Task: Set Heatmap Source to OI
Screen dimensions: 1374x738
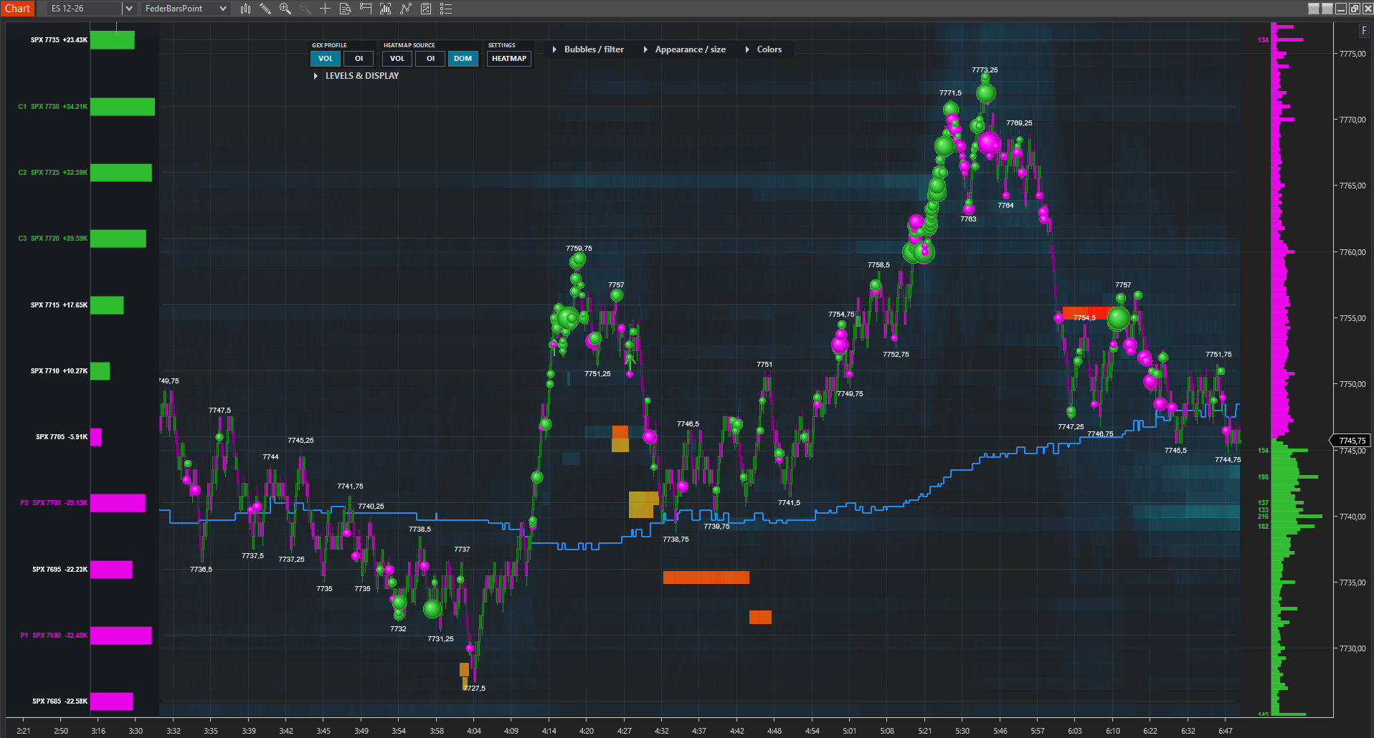Action: pyautogui.click(x=430, y=59)
